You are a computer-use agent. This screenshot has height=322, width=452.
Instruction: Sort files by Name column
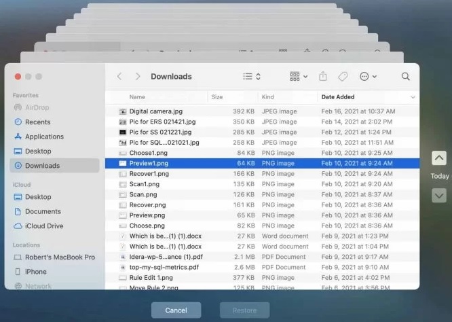pyautogui.click(x=137, y=97)
